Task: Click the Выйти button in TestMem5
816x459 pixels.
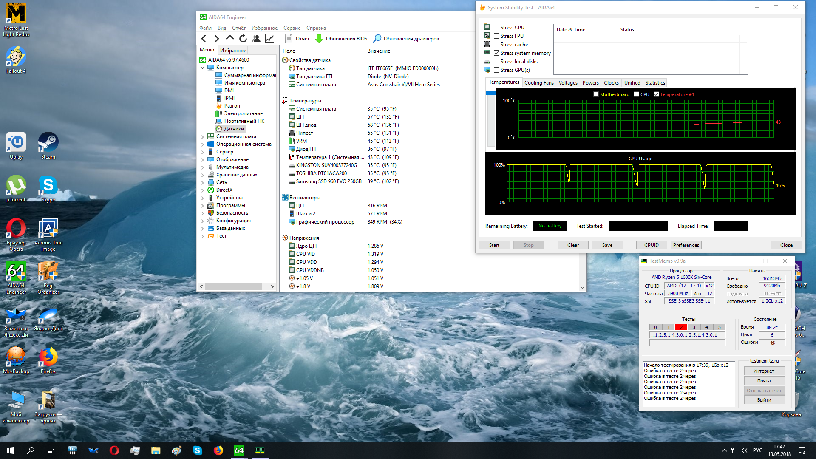Action: (764, 400)
